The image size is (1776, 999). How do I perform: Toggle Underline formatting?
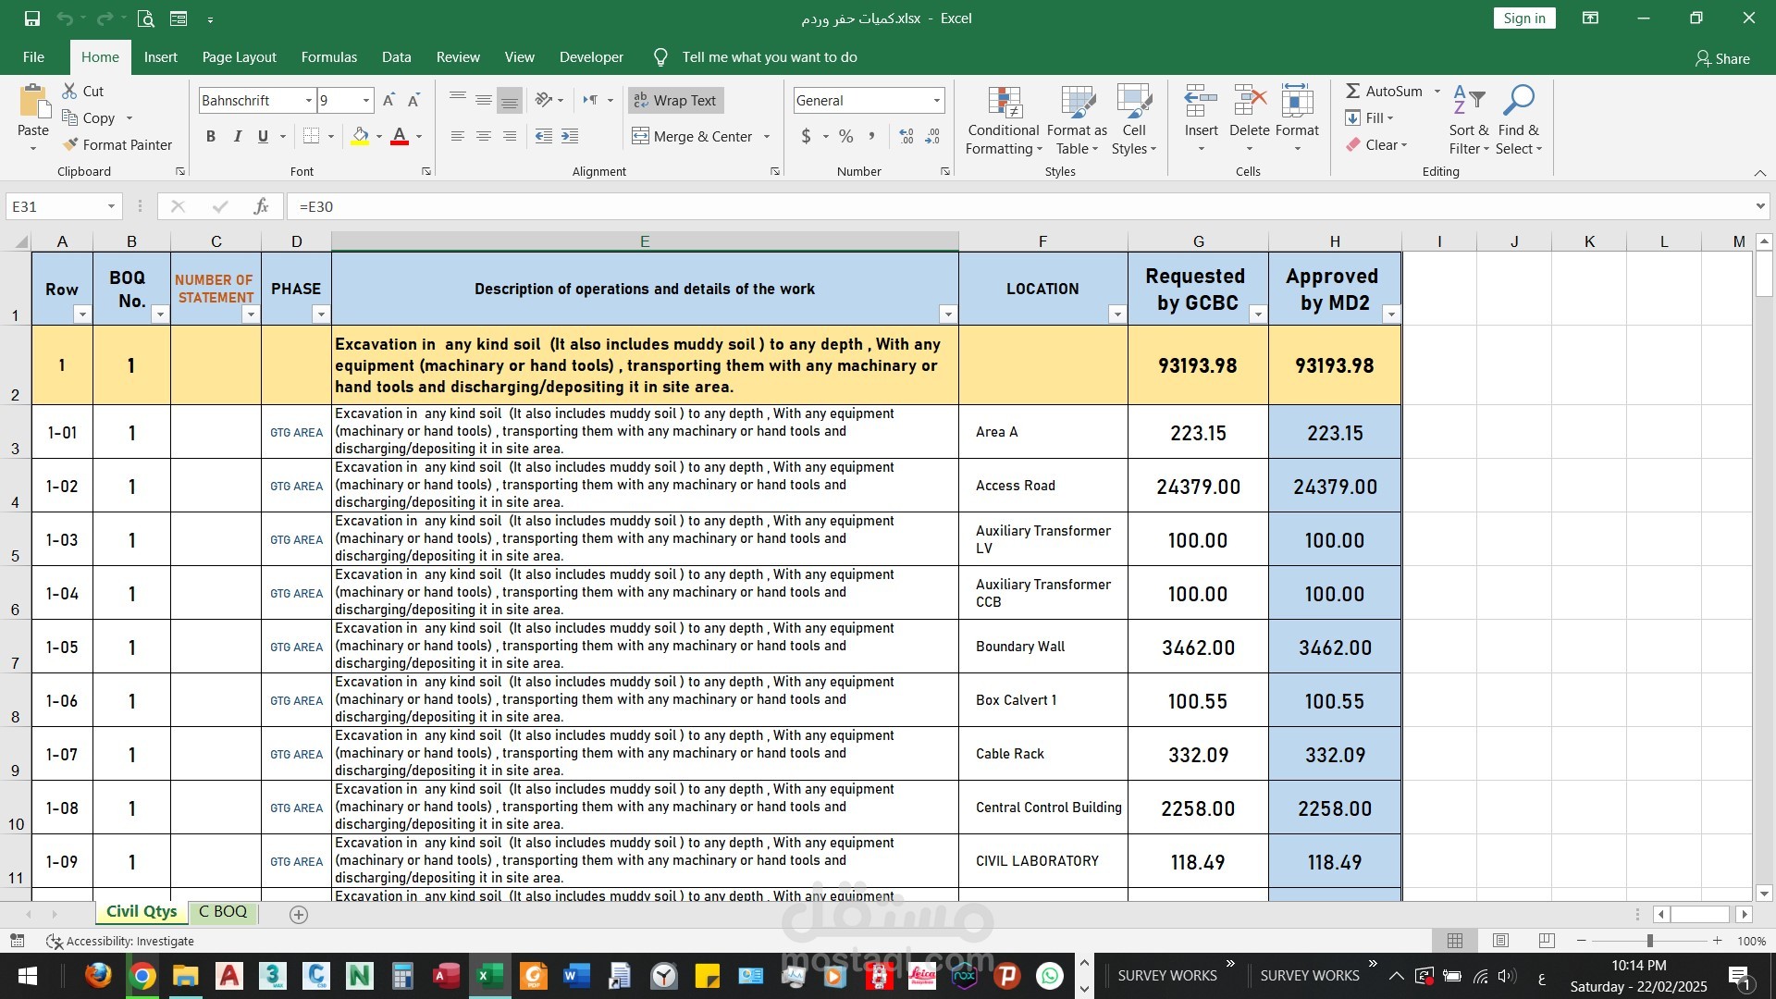263,136
